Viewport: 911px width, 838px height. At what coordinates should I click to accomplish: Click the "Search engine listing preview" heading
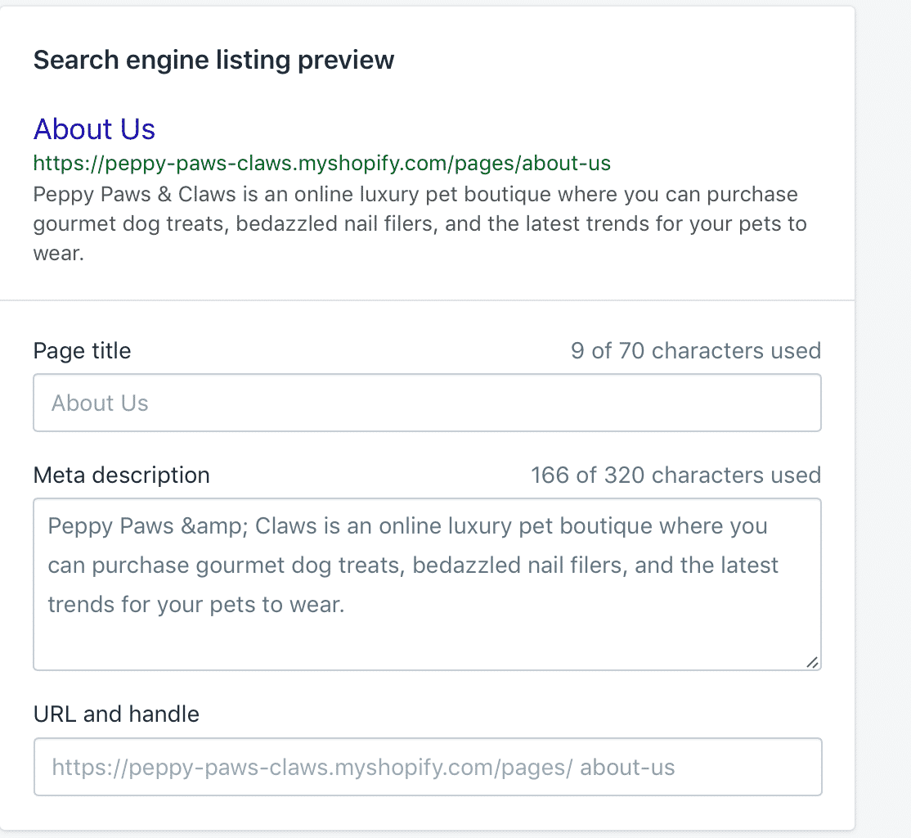click(x=213, y=60)
